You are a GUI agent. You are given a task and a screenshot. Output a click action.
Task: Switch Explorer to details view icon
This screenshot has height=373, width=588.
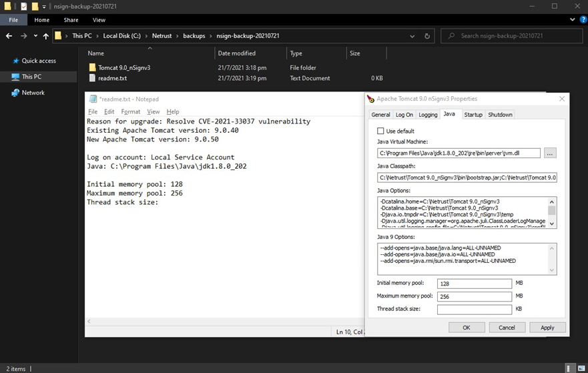569,368
